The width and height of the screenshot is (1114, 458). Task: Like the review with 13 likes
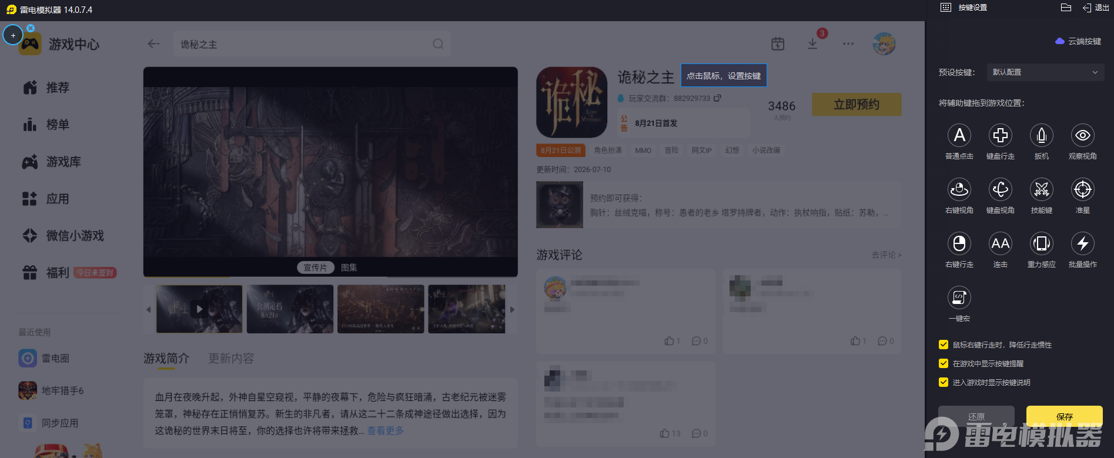(664, 433)
